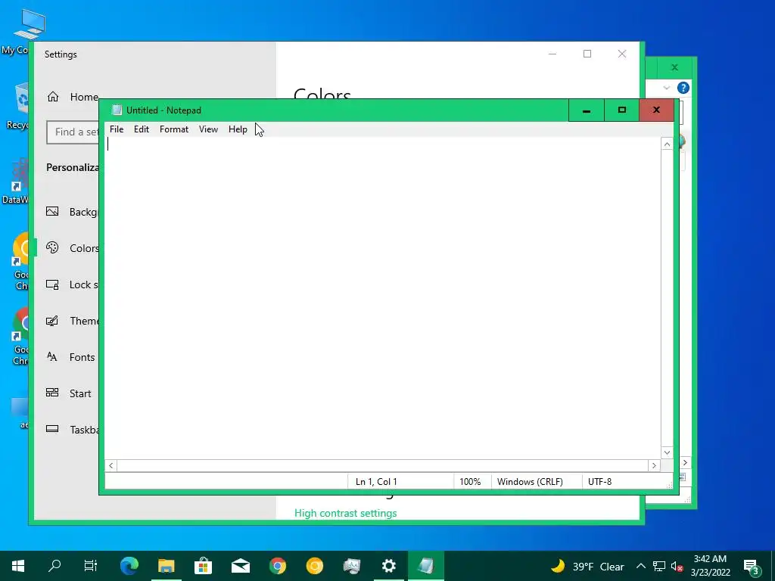Open the Windows Start menu
Viewport: 775px width, 581px height.
click(18, 566)
